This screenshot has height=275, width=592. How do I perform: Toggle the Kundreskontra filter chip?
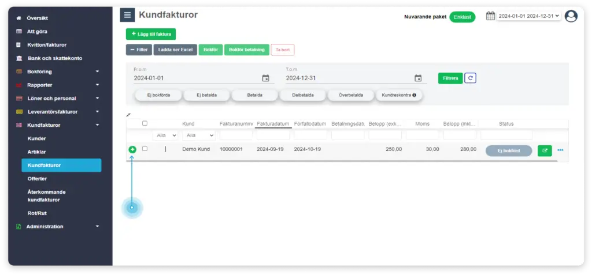pos(399,95)
